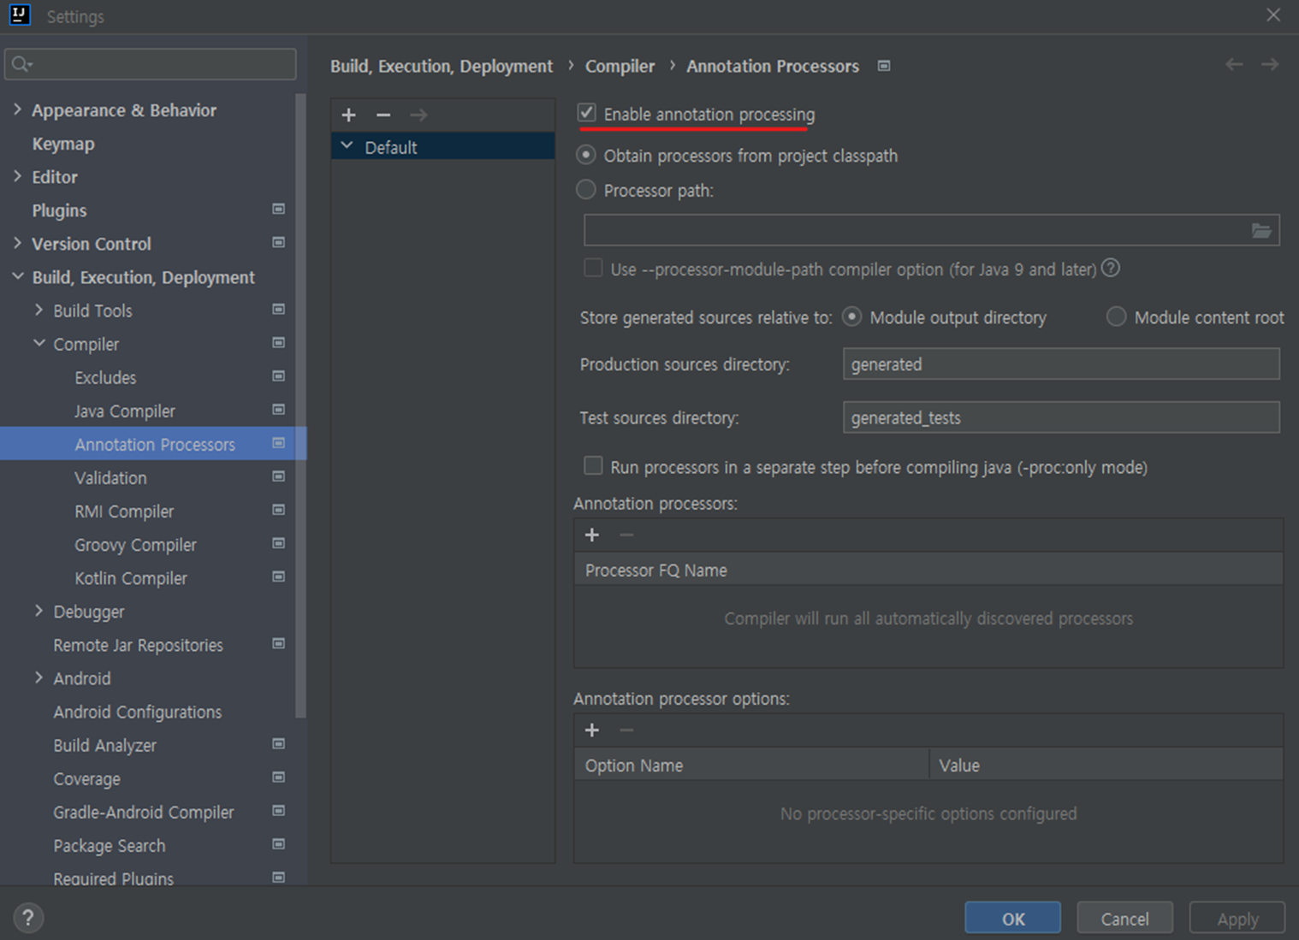Image resolution: width=1299 pixels, height=940 pixels.
Task: Click project icon next to Gradle-Android Compiler
Action: tap(278, 811)
